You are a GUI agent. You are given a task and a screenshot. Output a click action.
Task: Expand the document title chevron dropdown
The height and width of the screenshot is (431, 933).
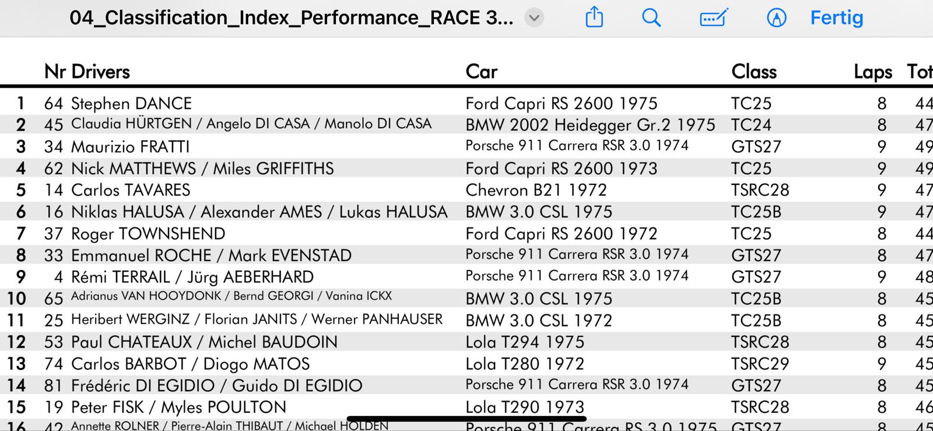pos(534,18)
